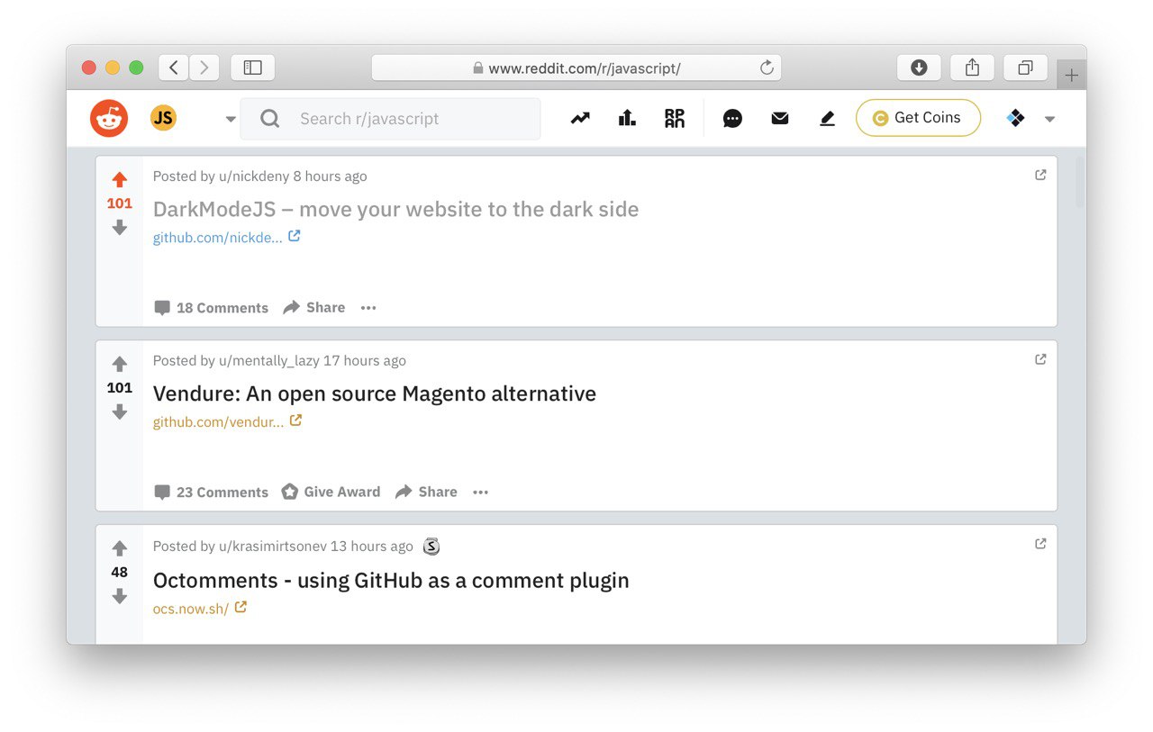
Task: Open Octomments post in new tab icon
Action: [x=1040, y=544]
